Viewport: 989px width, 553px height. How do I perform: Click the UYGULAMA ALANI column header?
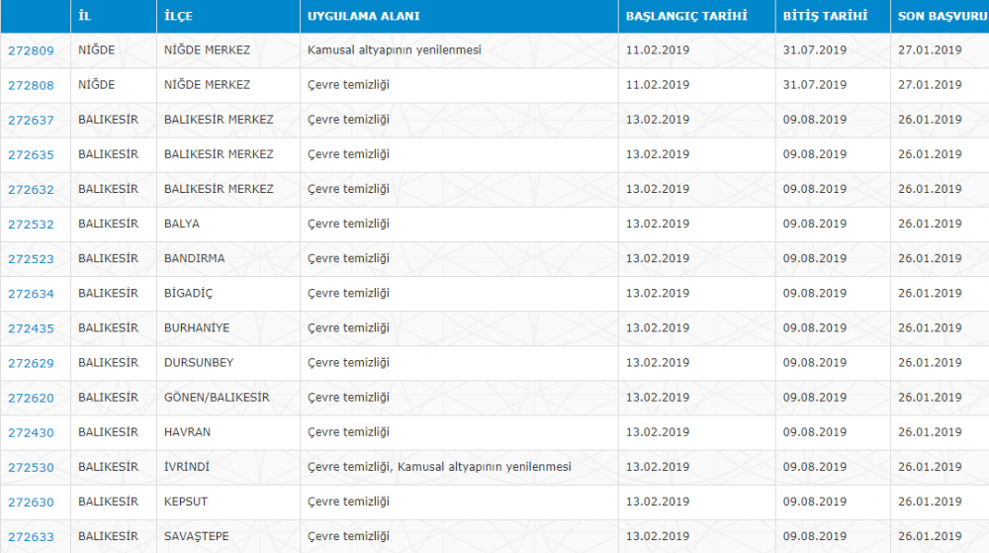363,16
